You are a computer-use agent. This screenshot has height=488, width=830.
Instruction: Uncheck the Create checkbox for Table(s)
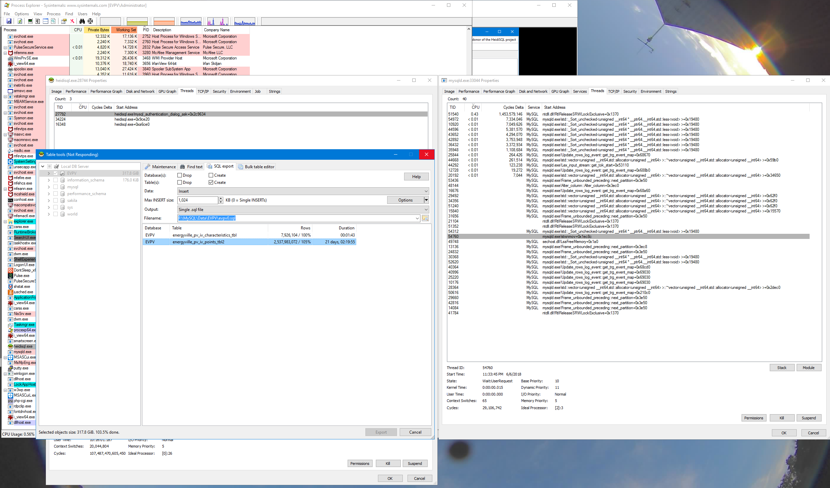tap(211, 182)
